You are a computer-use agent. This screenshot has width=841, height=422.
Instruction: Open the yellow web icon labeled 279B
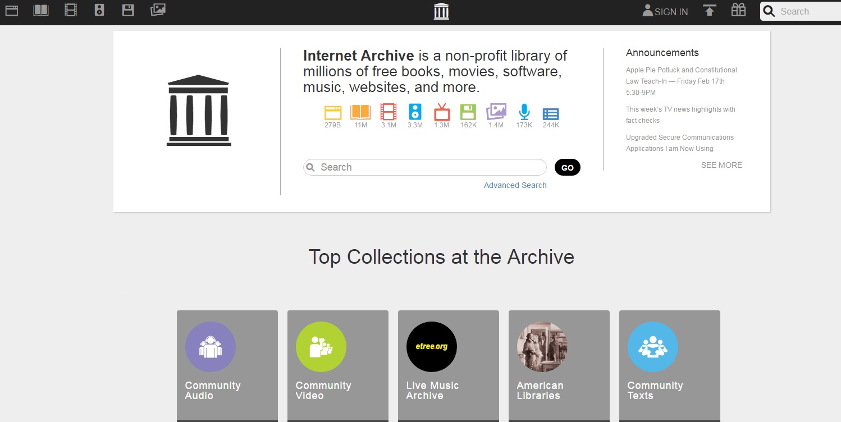[x=333, y=112]
